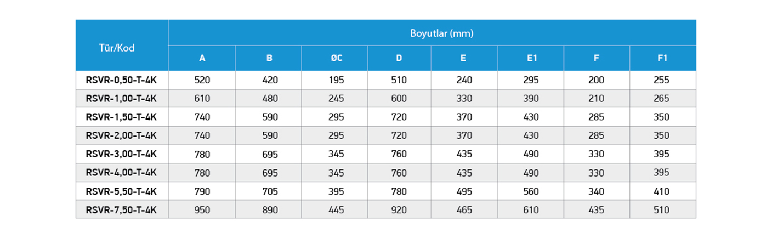Select the ØC column header
772x238 pixels.
[335, 58]
